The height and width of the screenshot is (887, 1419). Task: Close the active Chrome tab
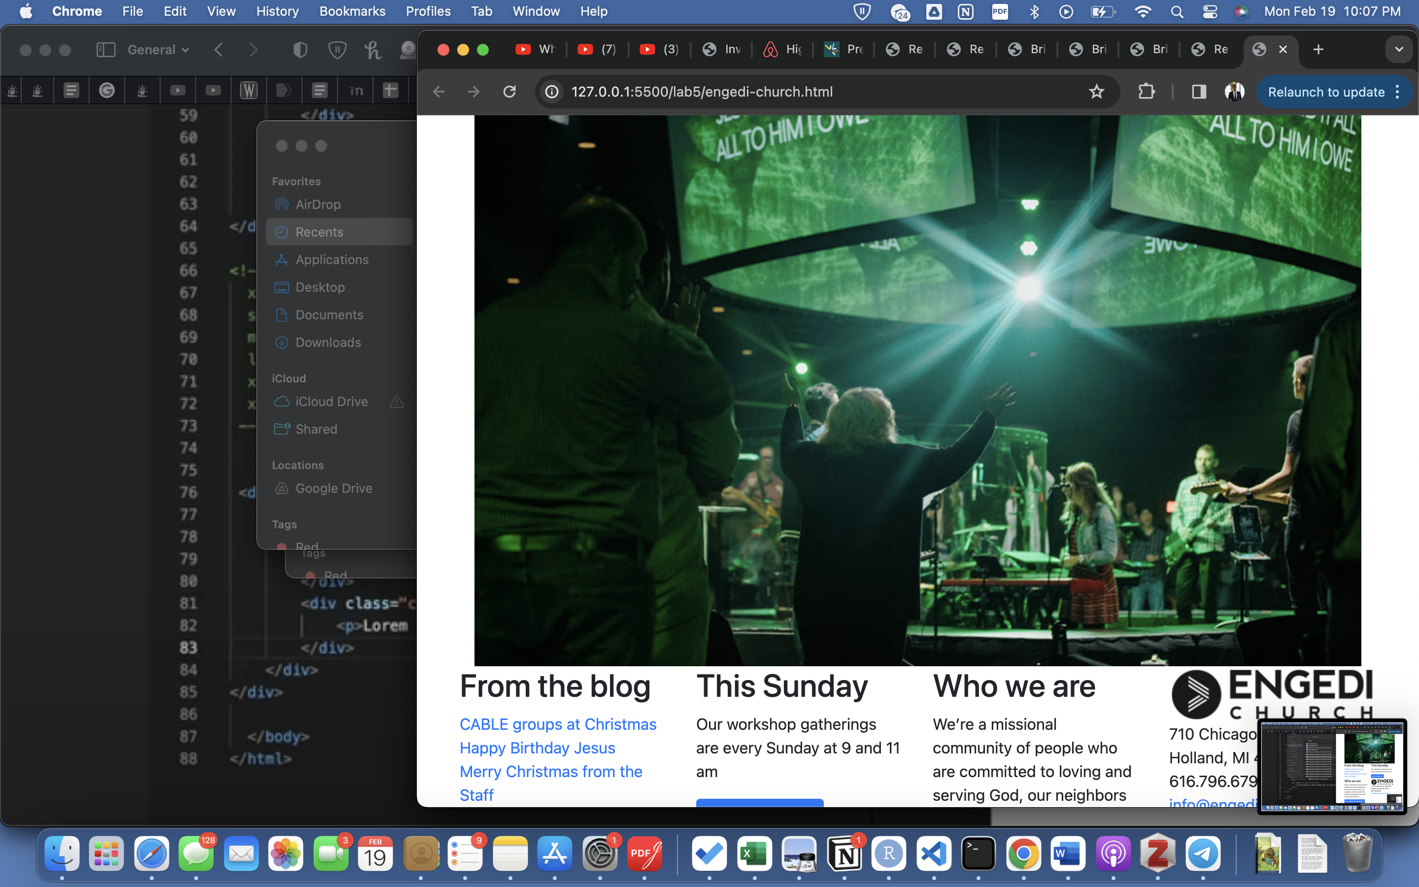click(x=1283, y=49)
